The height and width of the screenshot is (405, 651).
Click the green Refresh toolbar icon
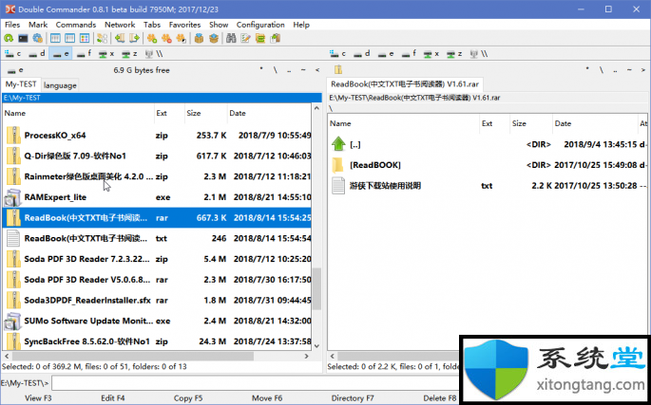coord(9,39)
